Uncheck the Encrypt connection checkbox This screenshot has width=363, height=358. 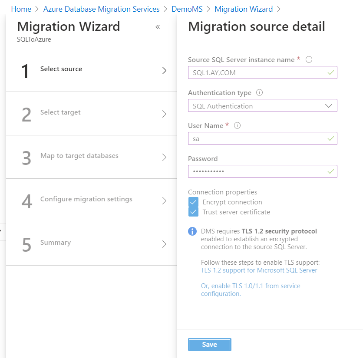[193, 202]
